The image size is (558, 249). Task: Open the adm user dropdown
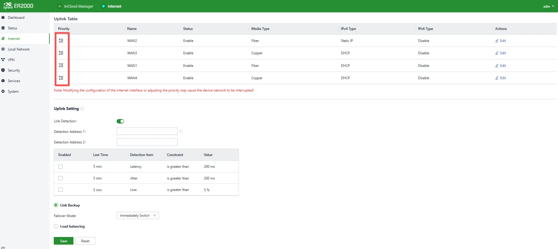point(548,6)
